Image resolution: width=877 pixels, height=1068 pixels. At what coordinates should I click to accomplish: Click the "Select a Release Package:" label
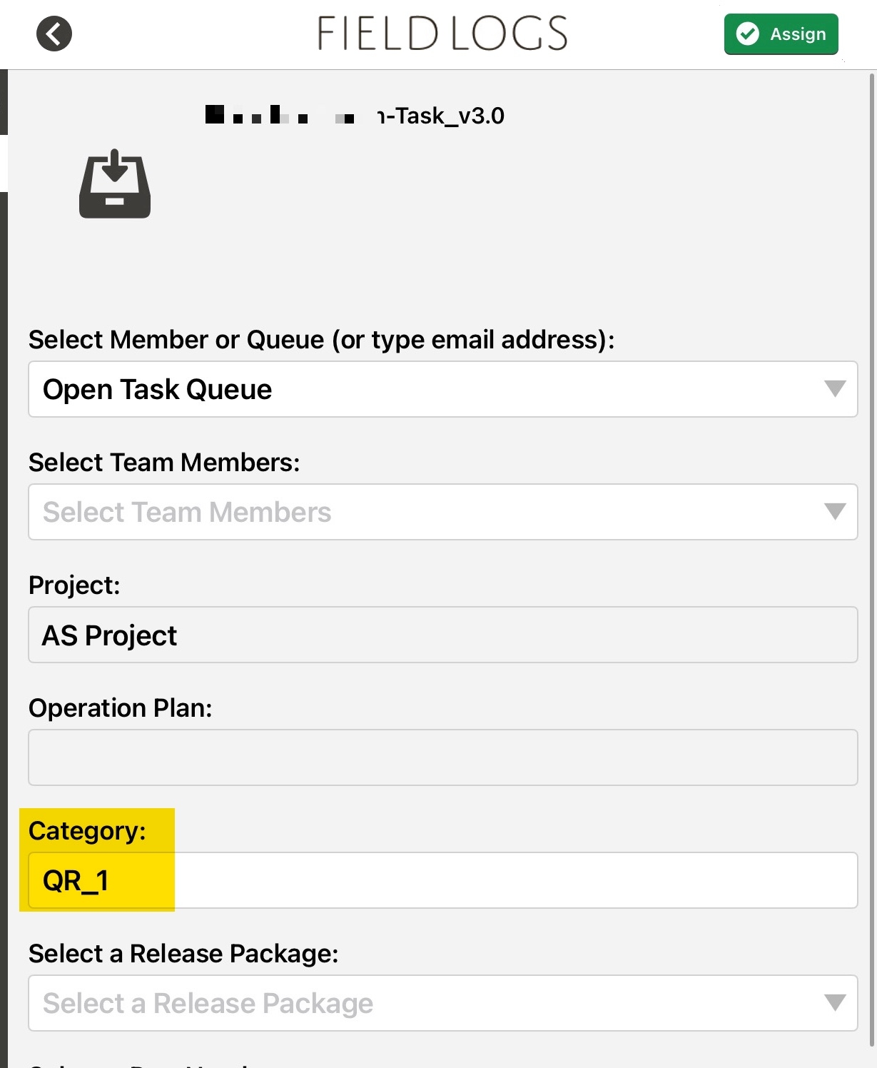[x=183, y=954]
